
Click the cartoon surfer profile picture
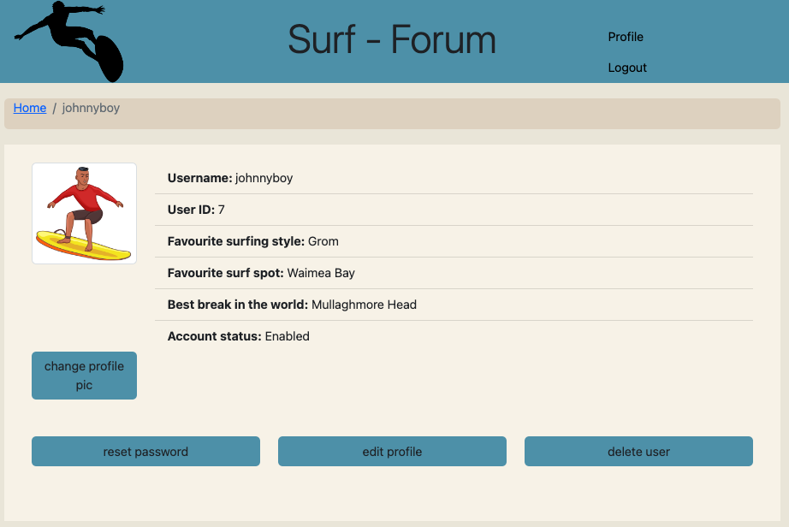click(x=84, y=213)
